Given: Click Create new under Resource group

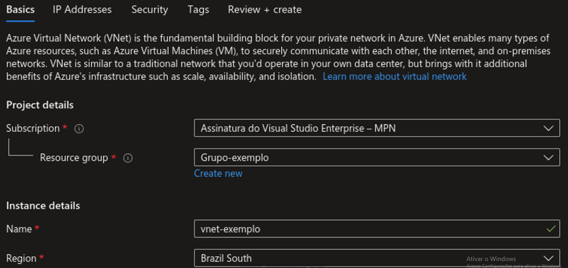Looking at the screenshot, I should tap(218, 173).
